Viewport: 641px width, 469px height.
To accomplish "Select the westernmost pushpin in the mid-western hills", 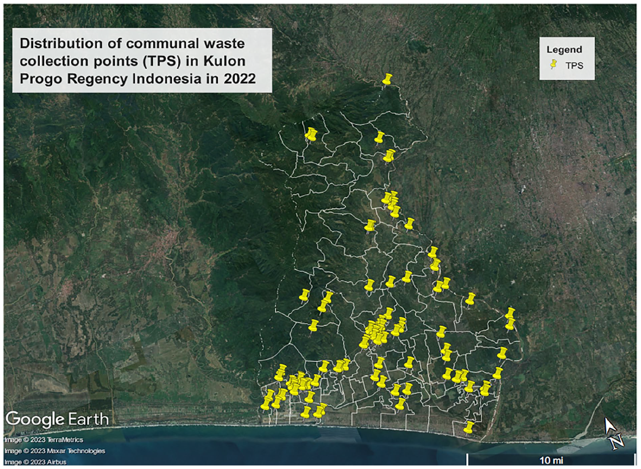I will 304,295.
